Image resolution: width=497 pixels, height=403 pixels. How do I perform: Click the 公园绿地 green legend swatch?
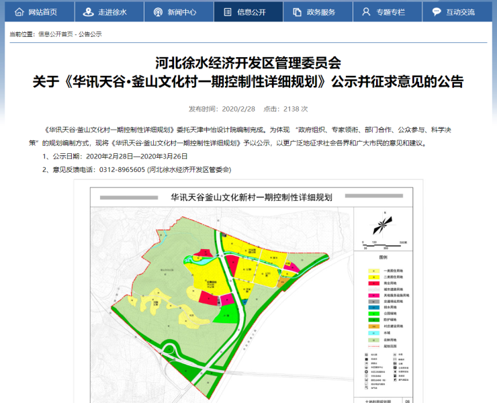coord(373,314)
